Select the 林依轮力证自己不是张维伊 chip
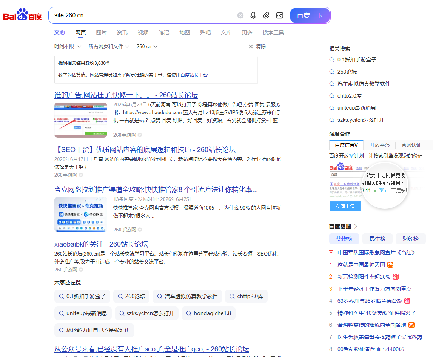This screenshot has height=357, width=433. (94, 330)
